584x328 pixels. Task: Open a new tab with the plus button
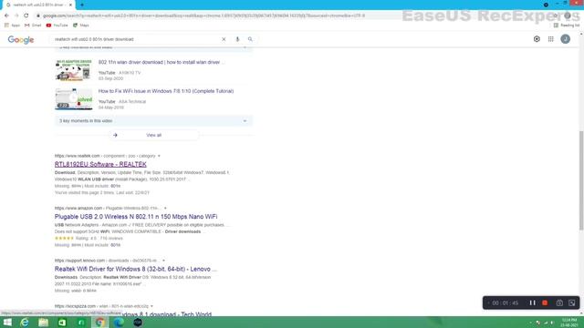pyautogui.click(x=82, y=5)
